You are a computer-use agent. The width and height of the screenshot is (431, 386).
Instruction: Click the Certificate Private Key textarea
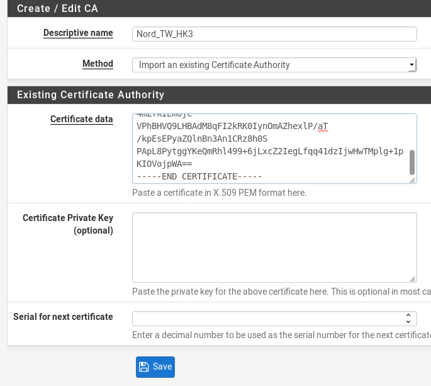(274, 247)
